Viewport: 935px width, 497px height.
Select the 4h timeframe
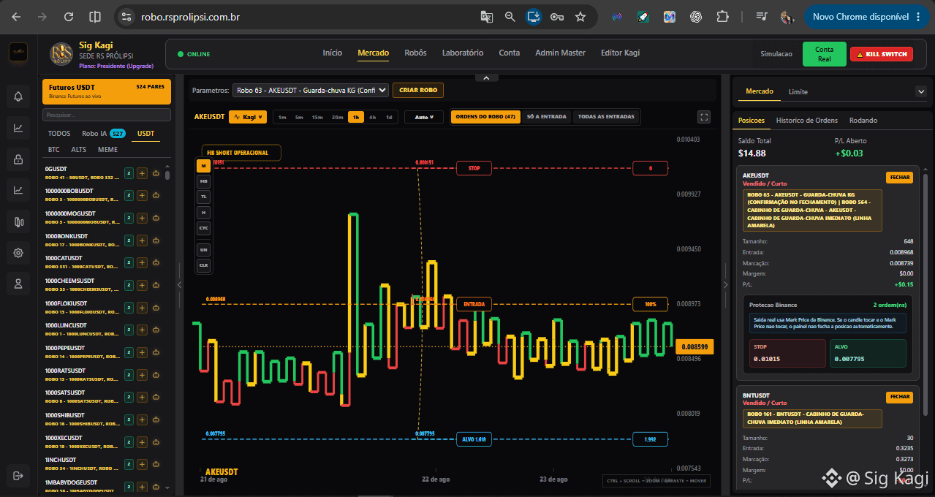click(373, 117)
